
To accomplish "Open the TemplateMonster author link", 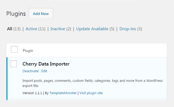I will (63, 93).
